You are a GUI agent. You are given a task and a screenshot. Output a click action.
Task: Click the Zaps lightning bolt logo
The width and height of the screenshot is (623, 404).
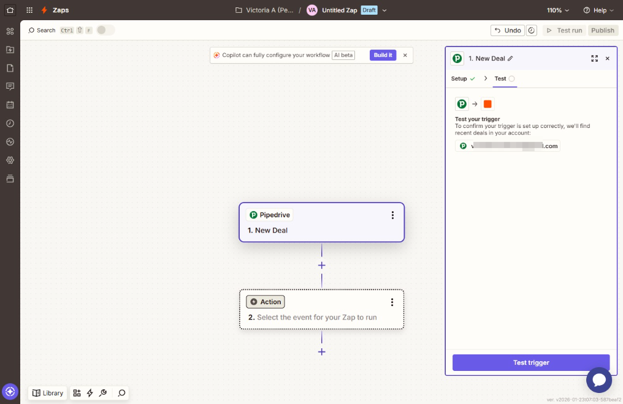pyautogui.click(x=45, y=10)
